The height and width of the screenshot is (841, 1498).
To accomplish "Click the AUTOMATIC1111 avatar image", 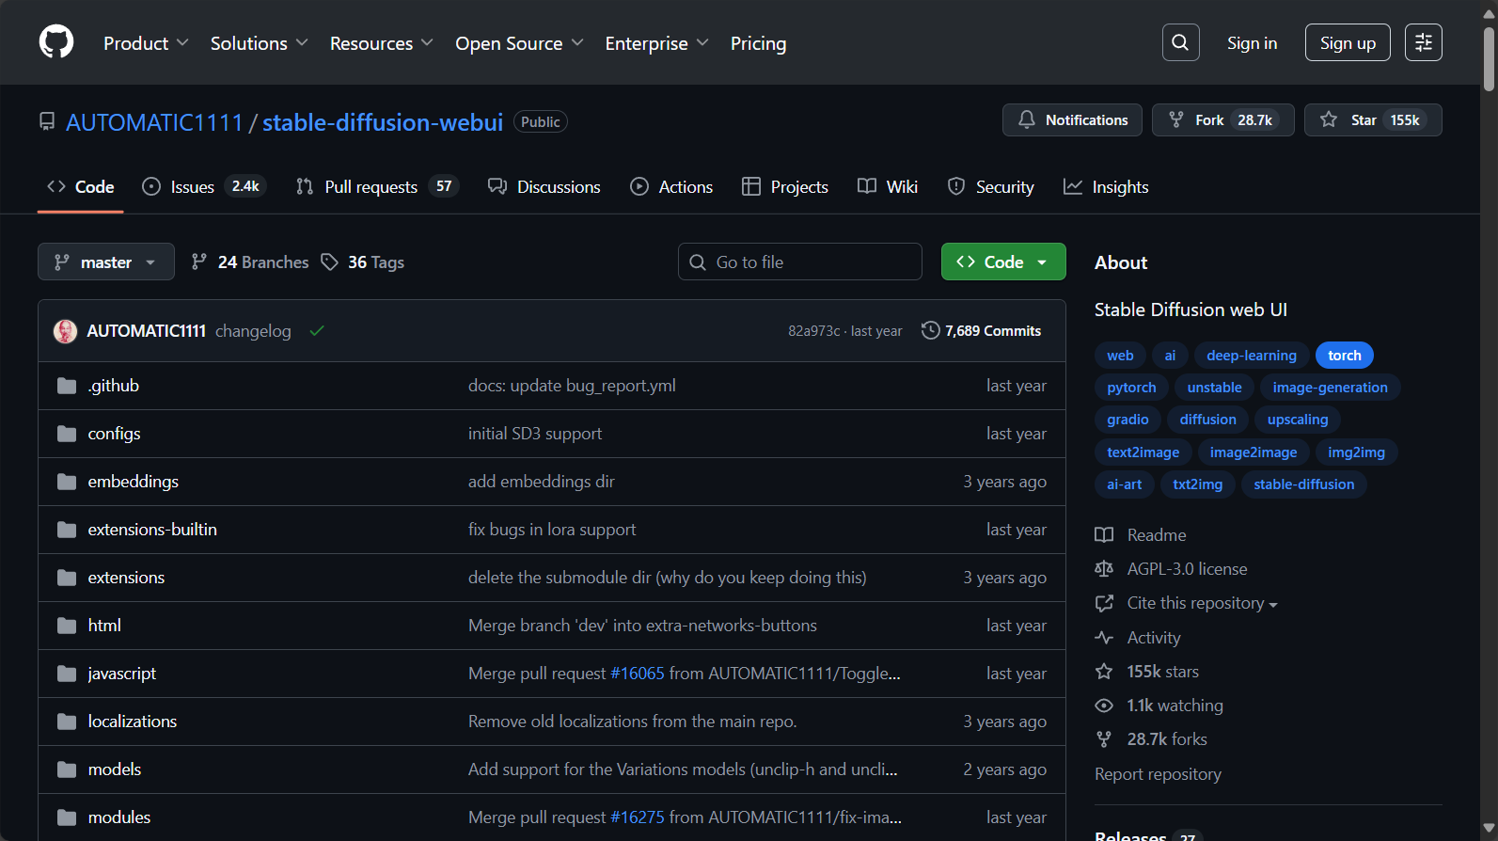I will 65,331.
